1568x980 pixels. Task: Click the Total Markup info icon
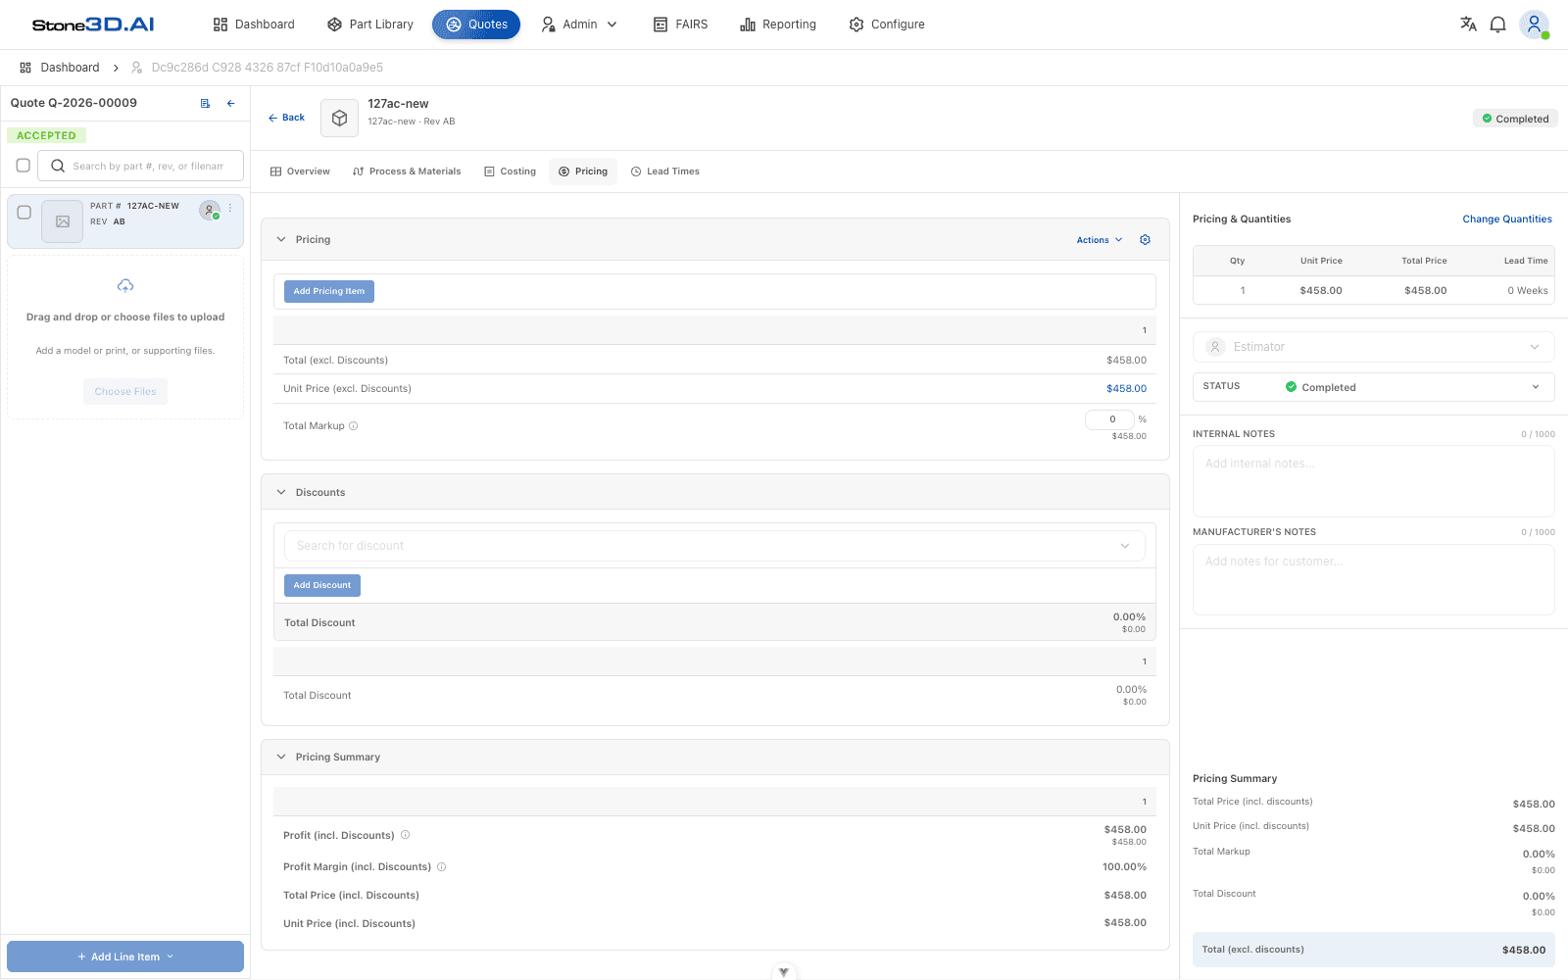pyautogui.click(x=354, y=426)
